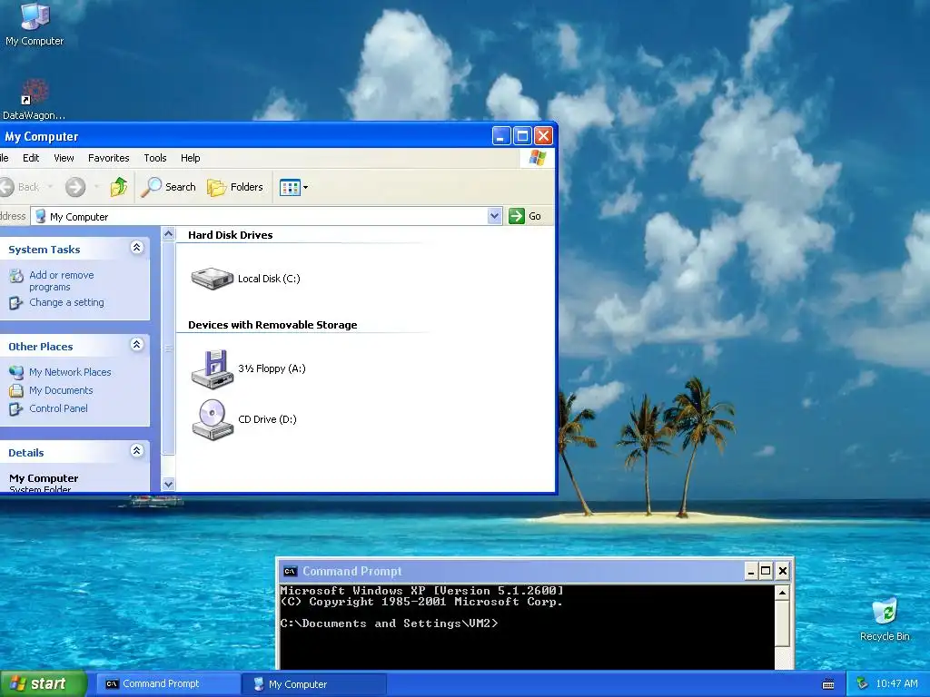Image resolution: width=930 pixels, height=697 pixels.
Task: Open My Network Places link
Action: click(70, 372)
